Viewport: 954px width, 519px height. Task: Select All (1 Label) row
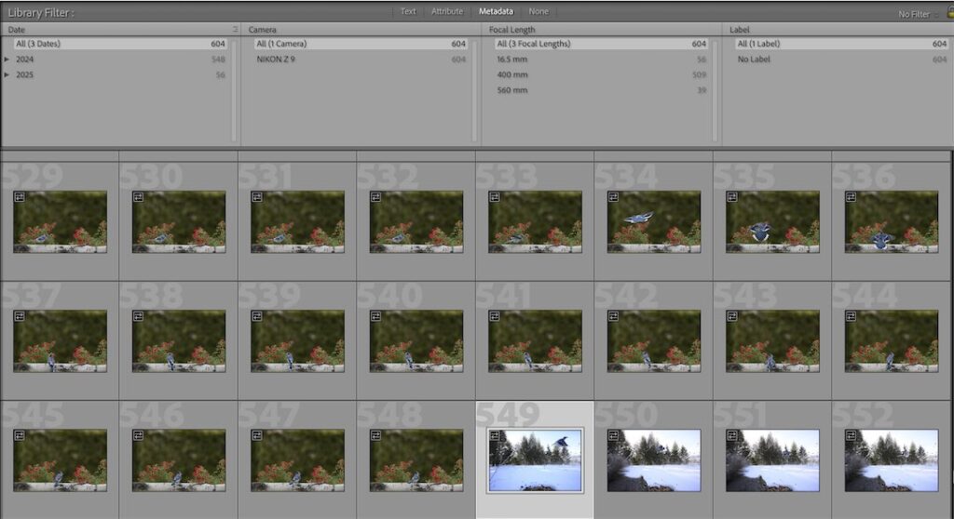[842, 44]
